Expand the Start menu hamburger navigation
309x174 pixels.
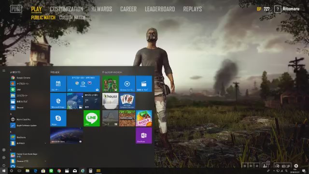[x=4, y=71]
